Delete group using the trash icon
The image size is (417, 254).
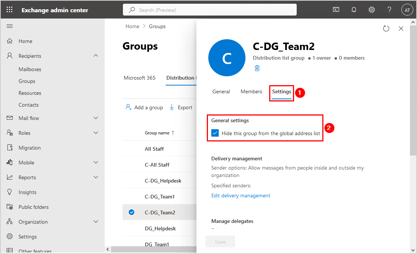click(257, 68)
